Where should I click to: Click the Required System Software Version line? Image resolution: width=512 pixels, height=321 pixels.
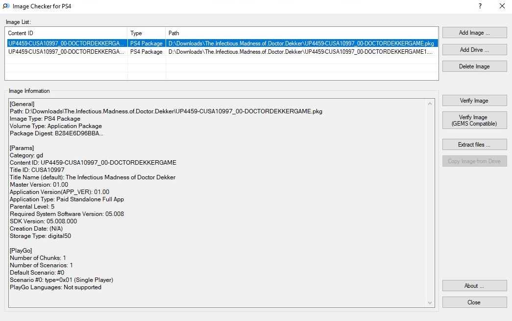[67, 214]
